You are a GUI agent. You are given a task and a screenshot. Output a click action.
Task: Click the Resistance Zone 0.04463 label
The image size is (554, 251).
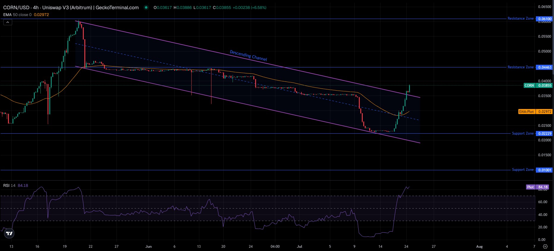point(520,67)
